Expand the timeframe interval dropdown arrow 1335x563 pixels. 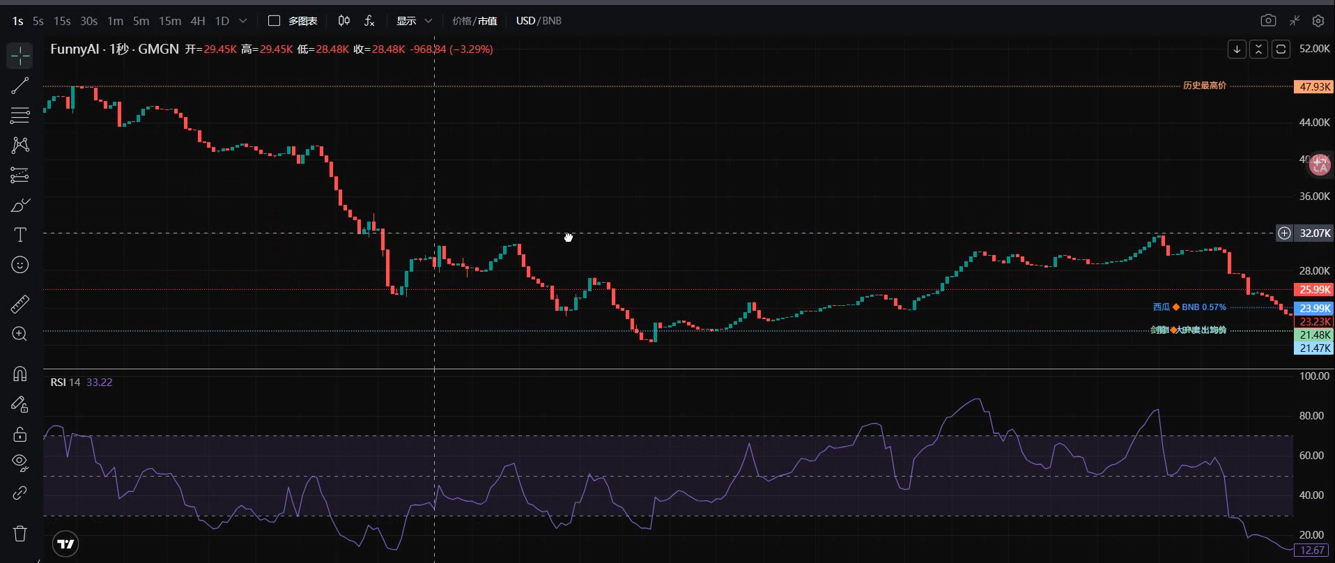click(x=243, y=21)
